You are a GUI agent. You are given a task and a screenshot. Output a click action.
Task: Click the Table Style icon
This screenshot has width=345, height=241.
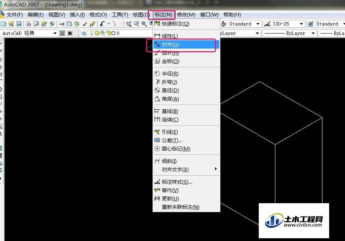[x=310, y=24]
